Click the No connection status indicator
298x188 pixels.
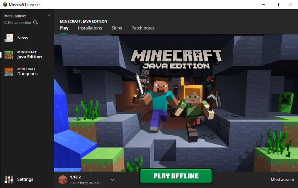tap(18, 23)
